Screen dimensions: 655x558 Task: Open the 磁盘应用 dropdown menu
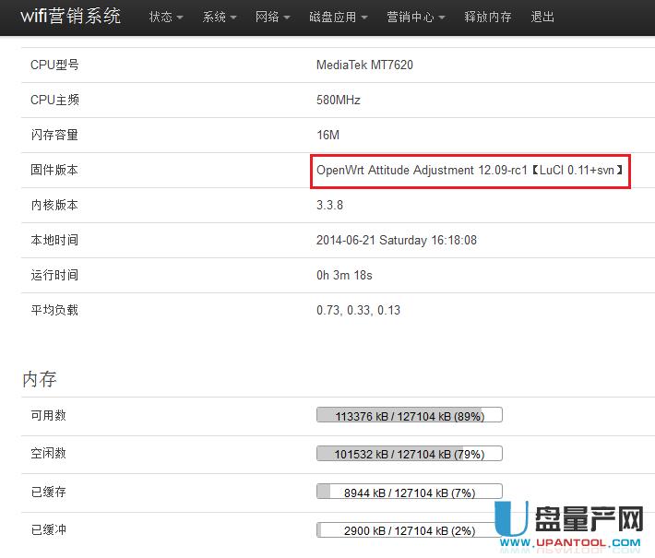pos(338,17)
